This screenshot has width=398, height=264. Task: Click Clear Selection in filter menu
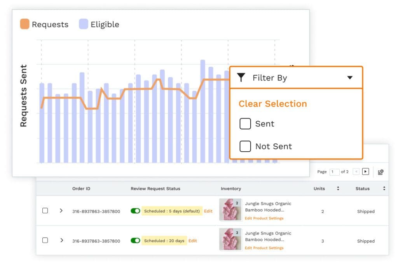pos(272,104)
